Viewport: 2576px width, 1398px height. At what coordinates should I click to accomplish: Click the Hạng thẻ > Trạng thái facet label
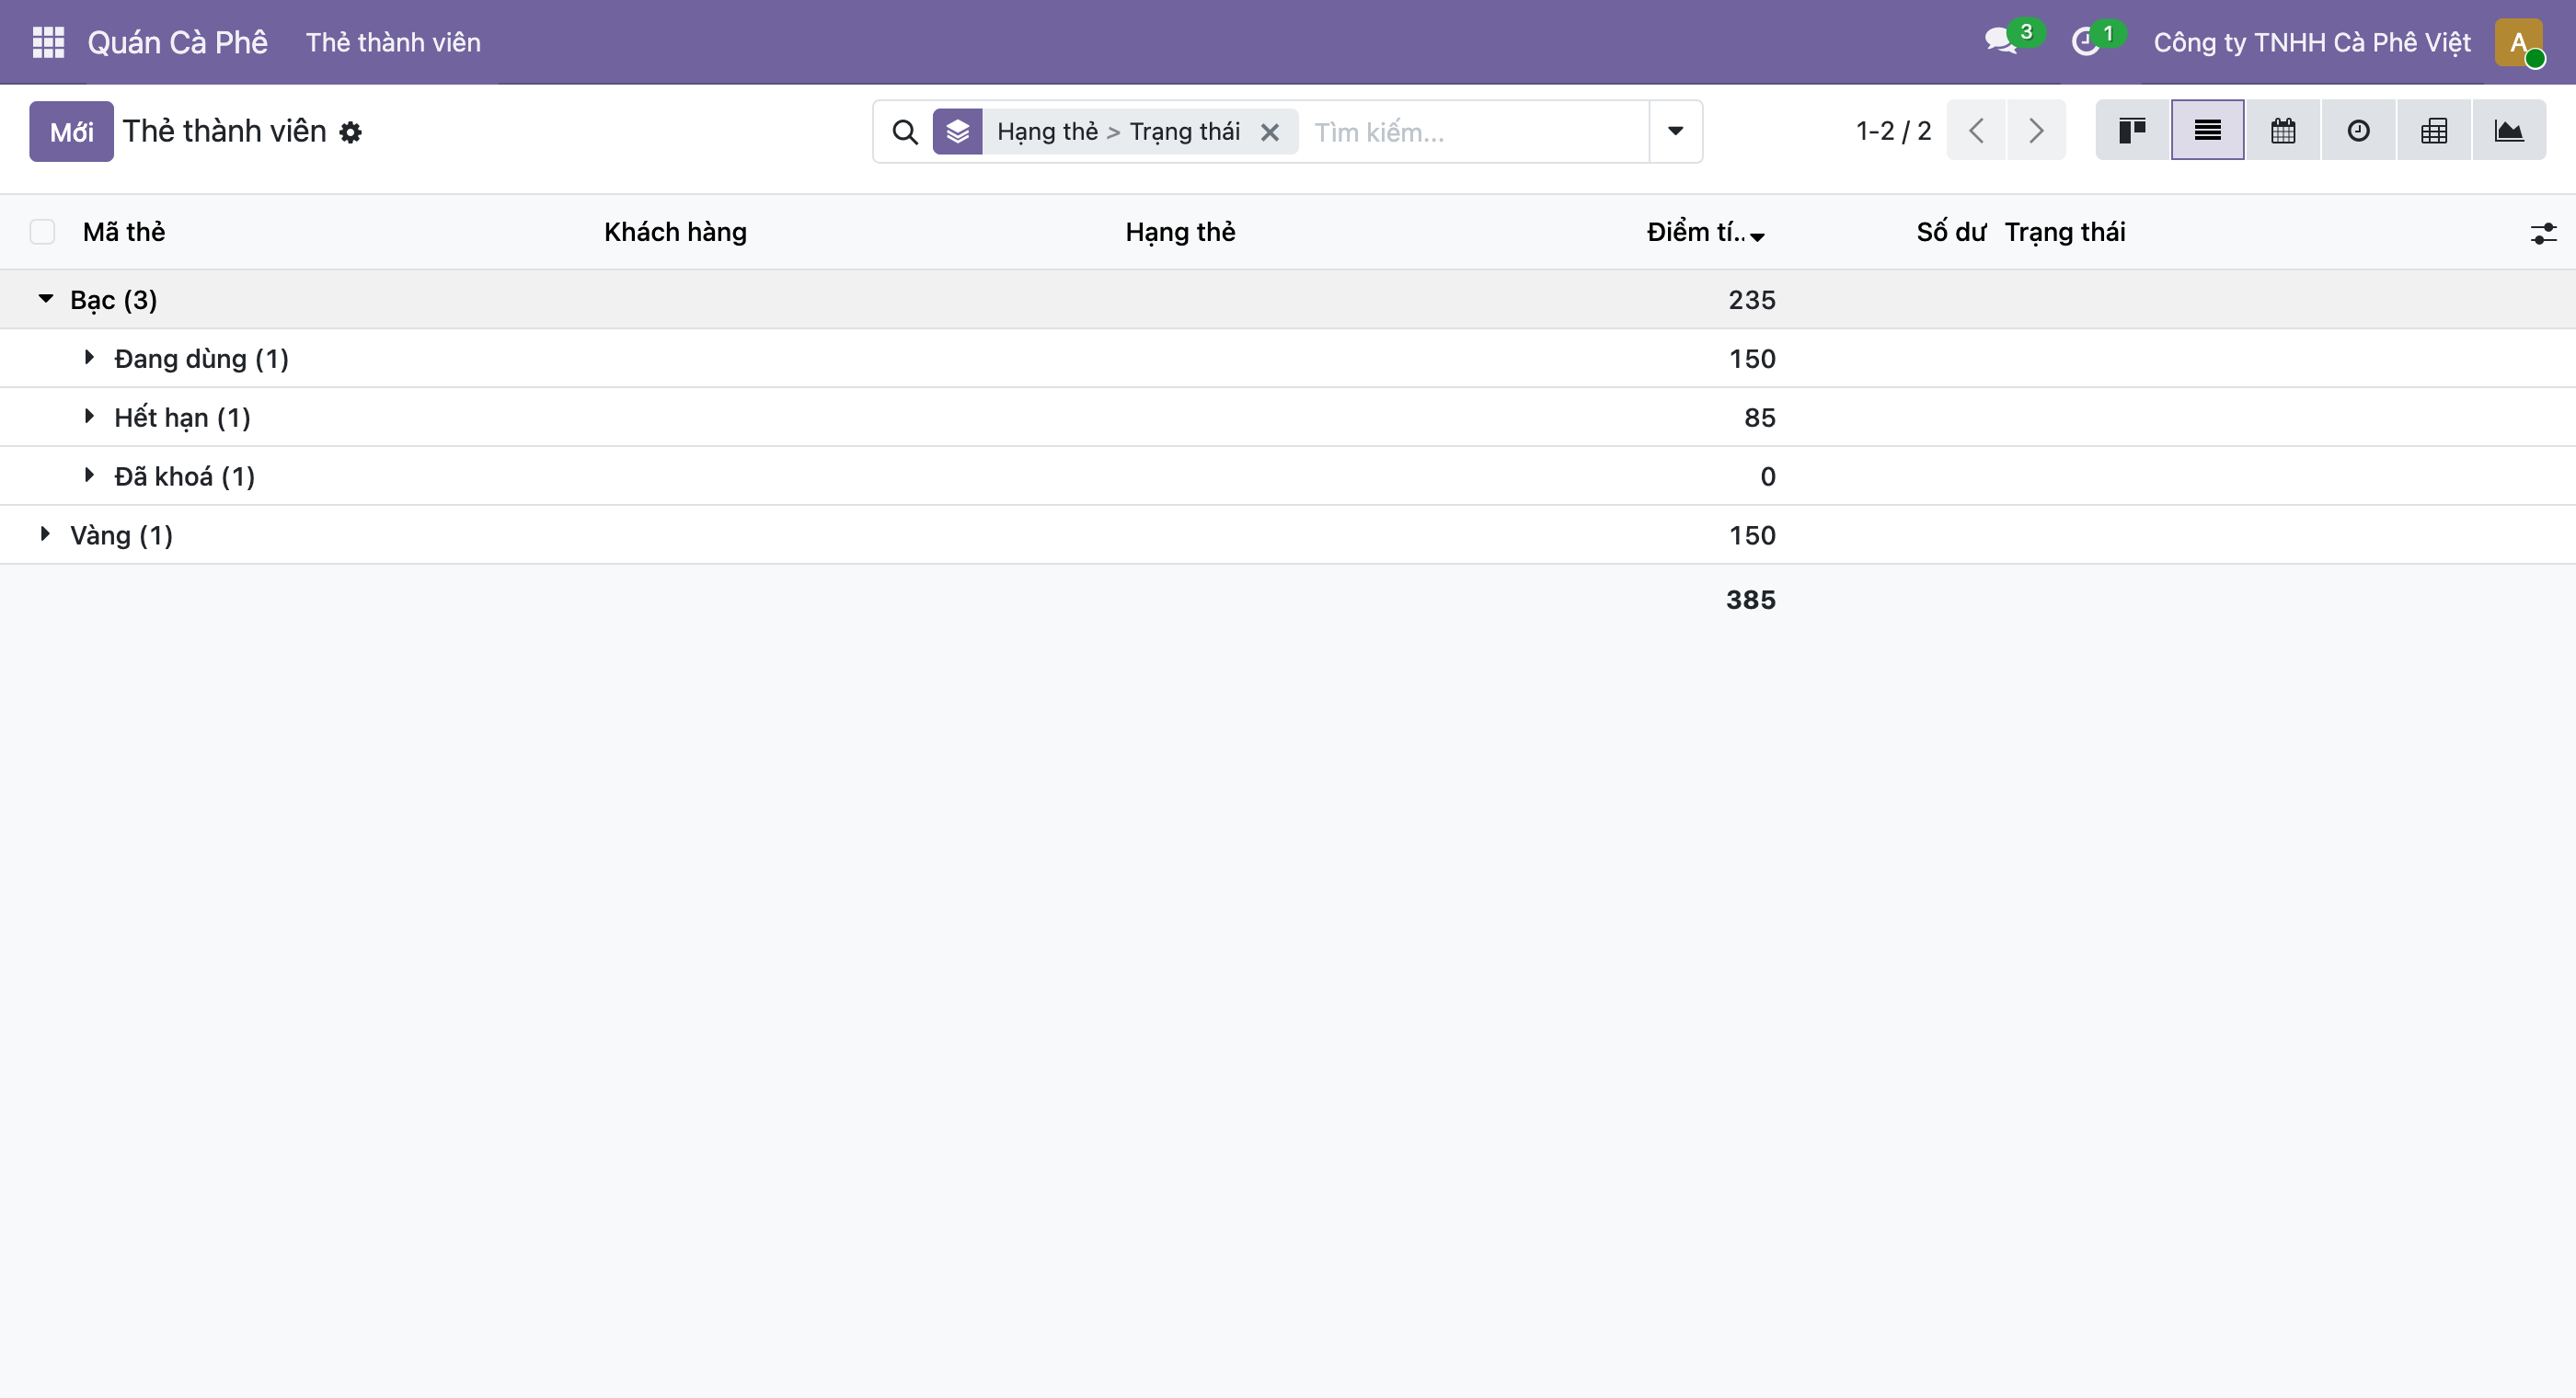(x=1118, y=132)
